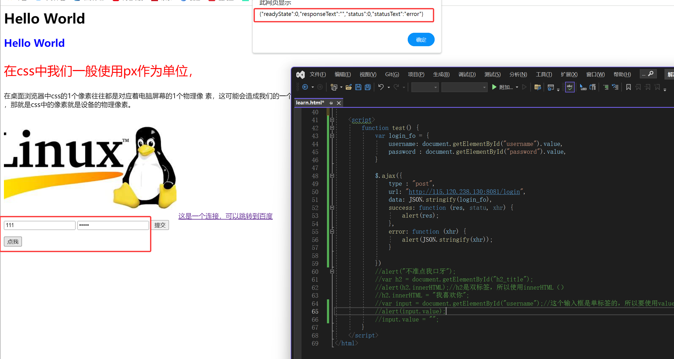Viewport: 674px width, 359px height.
Task: Save learn.html with the single floppy icon
Action: pos(358,87)
